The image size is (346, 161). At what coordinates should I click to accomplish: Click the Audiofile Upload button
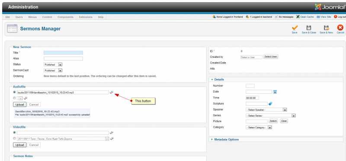point(19,104)
